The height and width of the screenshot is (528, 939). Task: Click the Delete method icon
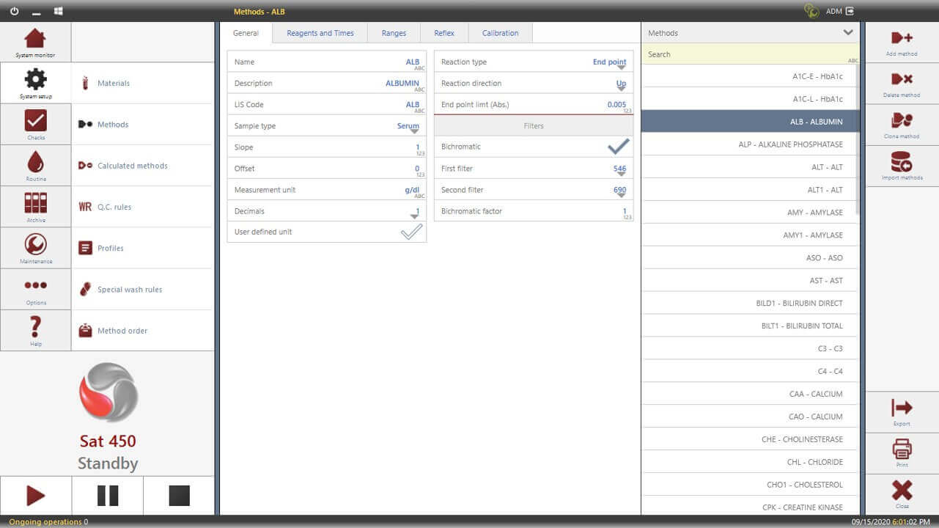coord(901,79)
